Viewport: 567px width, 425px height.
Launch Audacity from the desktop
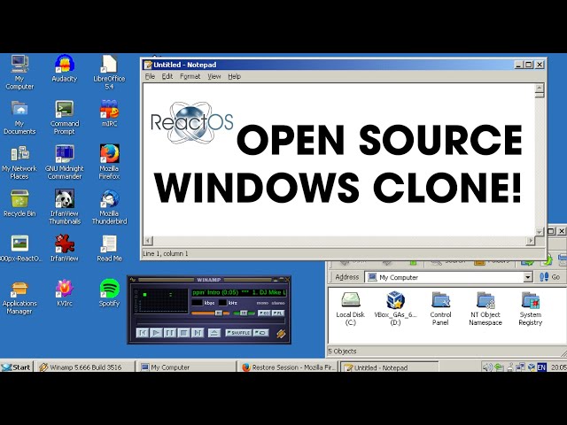[65, 68]
